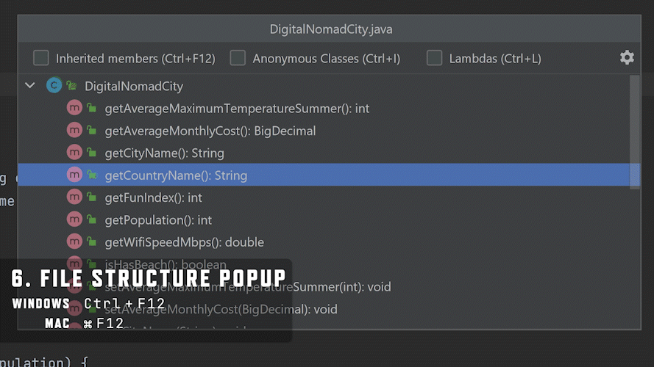Click method icon beside getFunIndex
Screen dimensions: 654x367
pos(74,197)
